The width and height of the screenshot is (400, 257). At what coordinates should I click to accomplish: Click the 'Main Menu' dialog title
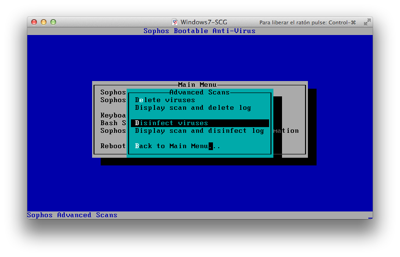(x=197, y=85)
